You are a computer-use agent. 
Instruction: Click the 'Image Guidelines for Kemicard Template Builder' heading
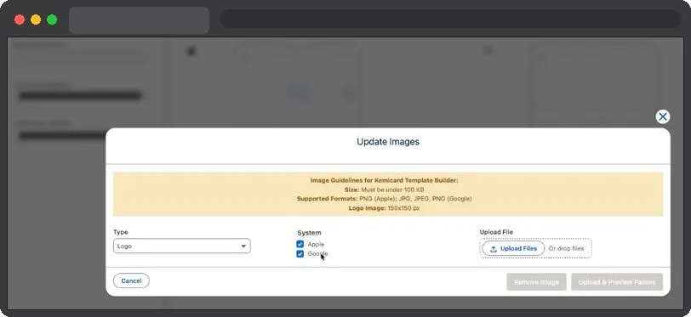point(385,180)
